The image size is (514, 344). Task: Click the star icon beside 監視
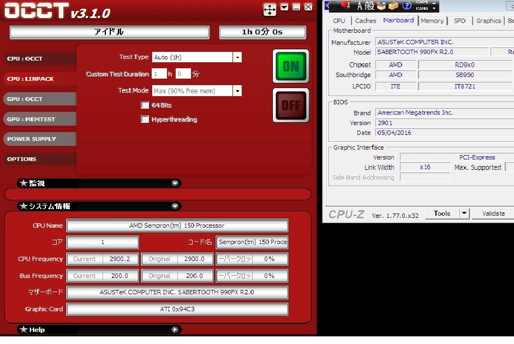point(23,183)
